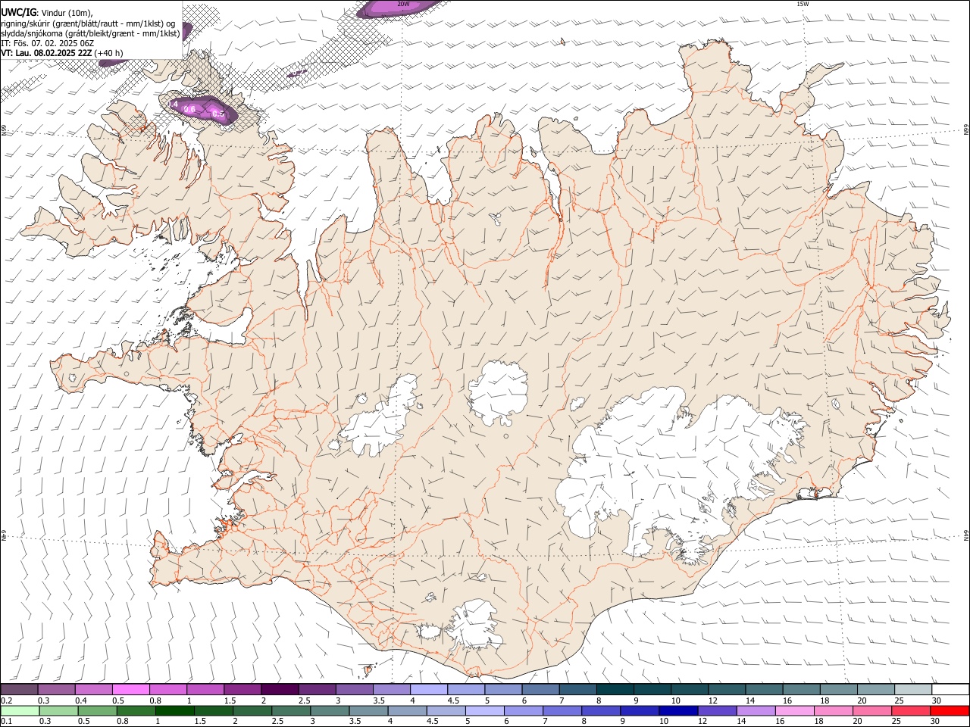
Task: Pick the white upper legend swatch after 30
Action: click(950, 689)
